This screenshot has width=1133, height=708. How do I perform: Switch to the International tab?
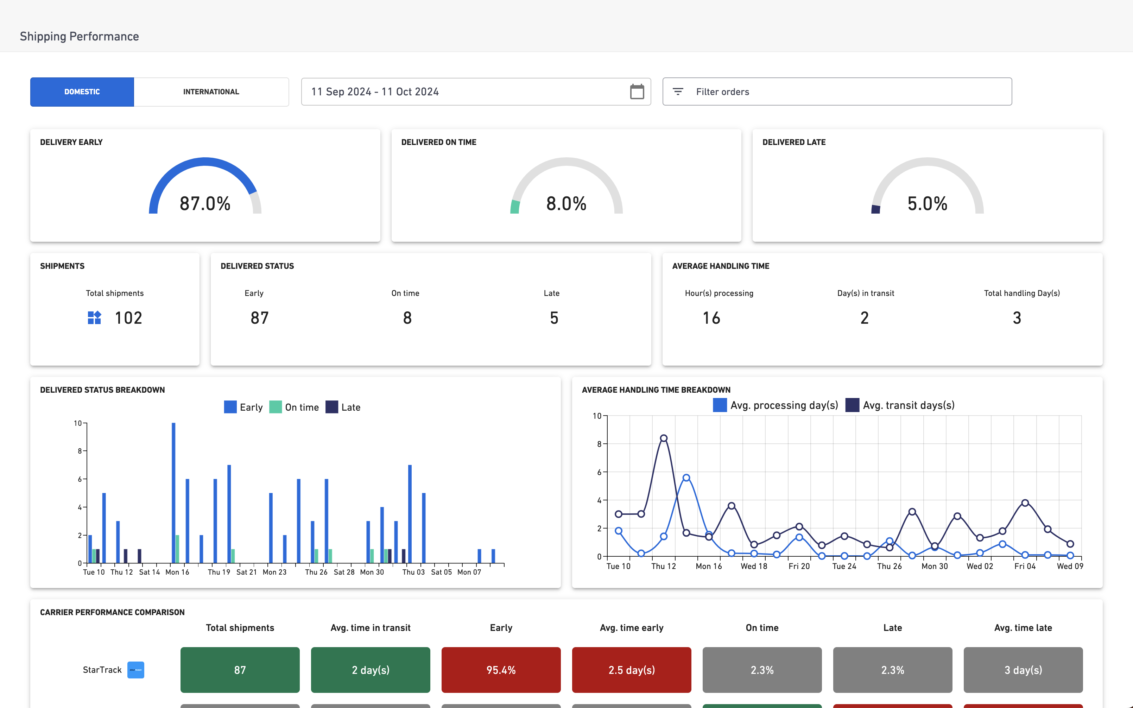(x=211, y=92)
